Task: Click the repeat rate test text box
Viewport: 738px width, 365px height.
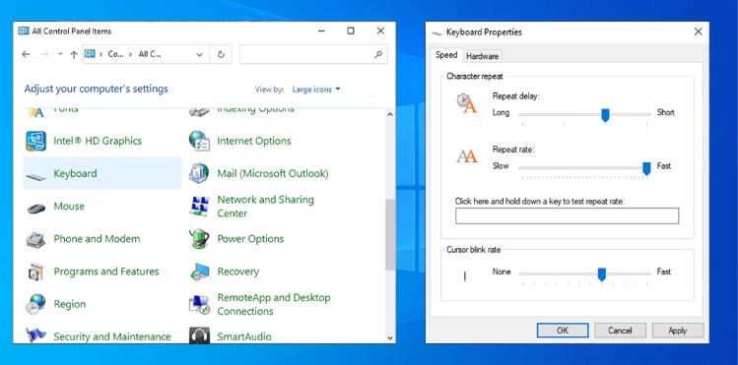Action: click(567, 215)
